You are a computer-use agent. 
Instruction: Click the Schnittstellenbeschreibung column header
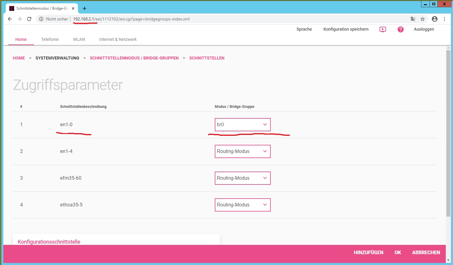point(83,107)
